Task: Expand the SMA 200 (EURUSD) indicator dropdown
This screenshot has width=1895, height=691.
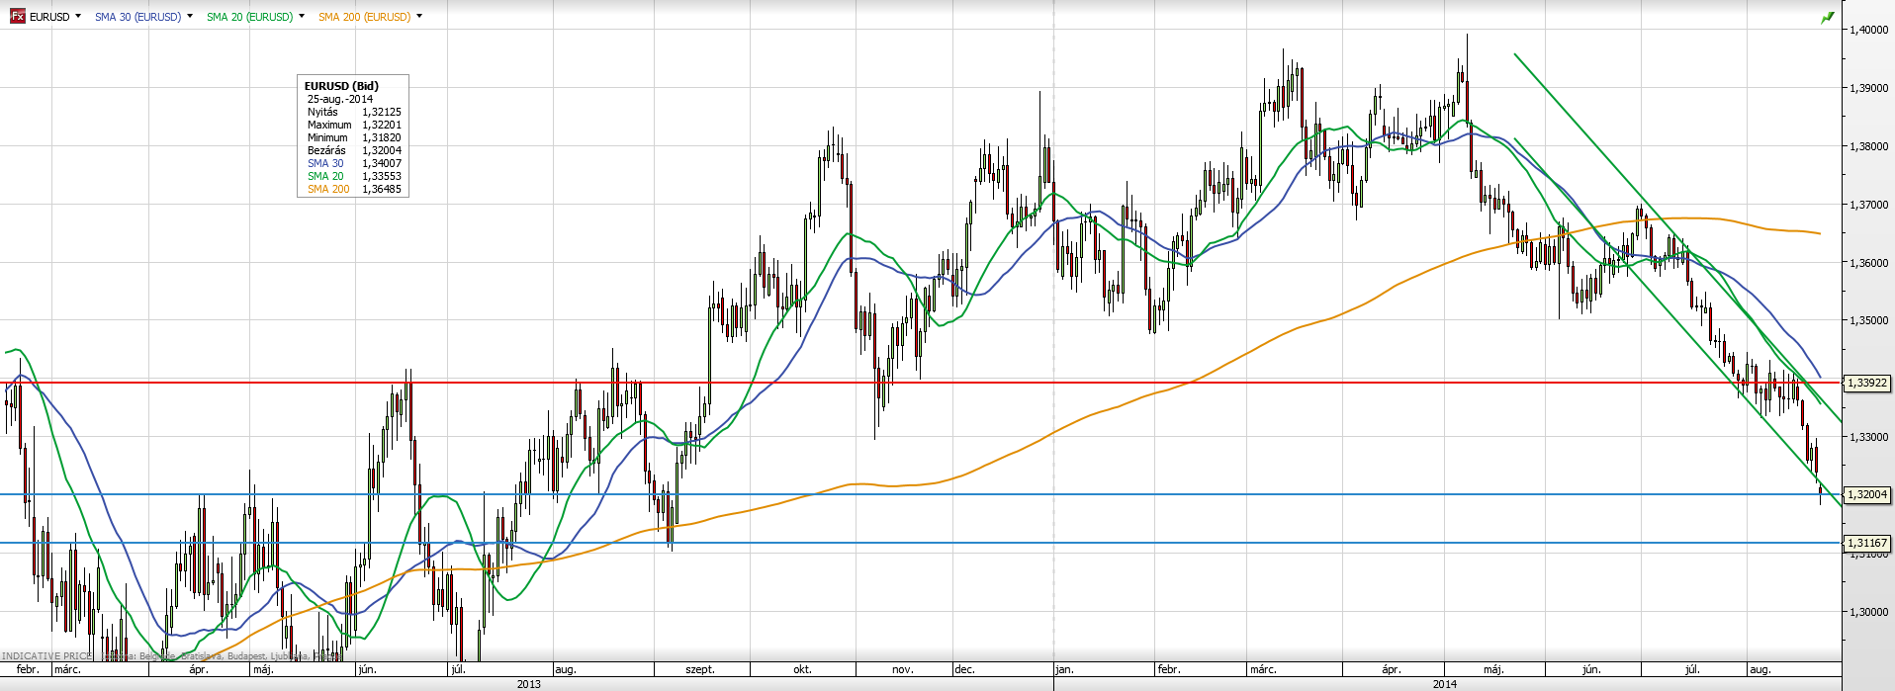Action: pyautogui.click(x=419, y=16)
